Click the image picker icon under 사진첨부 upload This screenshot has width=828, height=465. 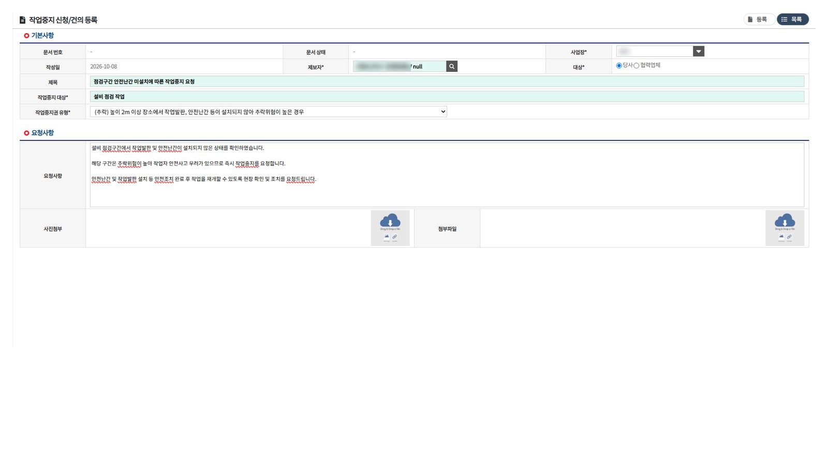coord(387,237)
